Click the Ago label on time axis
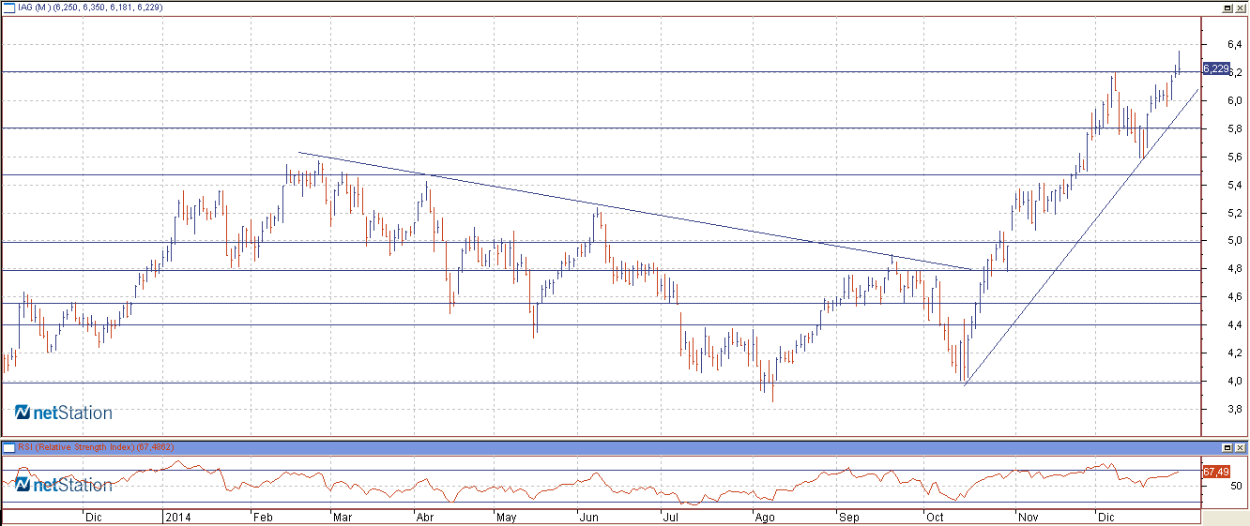The height and width of the screenshot is (526, 1250). [765, 518]
